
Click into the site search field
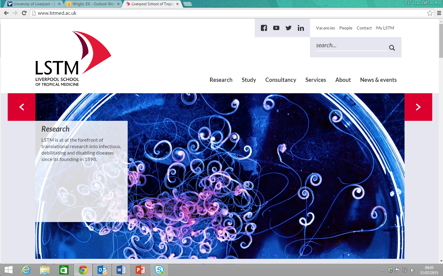pos(351,45)
